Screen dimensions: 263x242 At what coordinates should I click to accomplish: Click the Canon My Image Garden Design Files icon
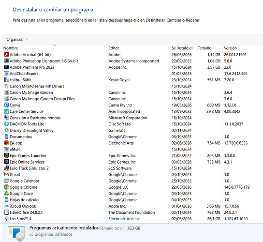(6, 99)
